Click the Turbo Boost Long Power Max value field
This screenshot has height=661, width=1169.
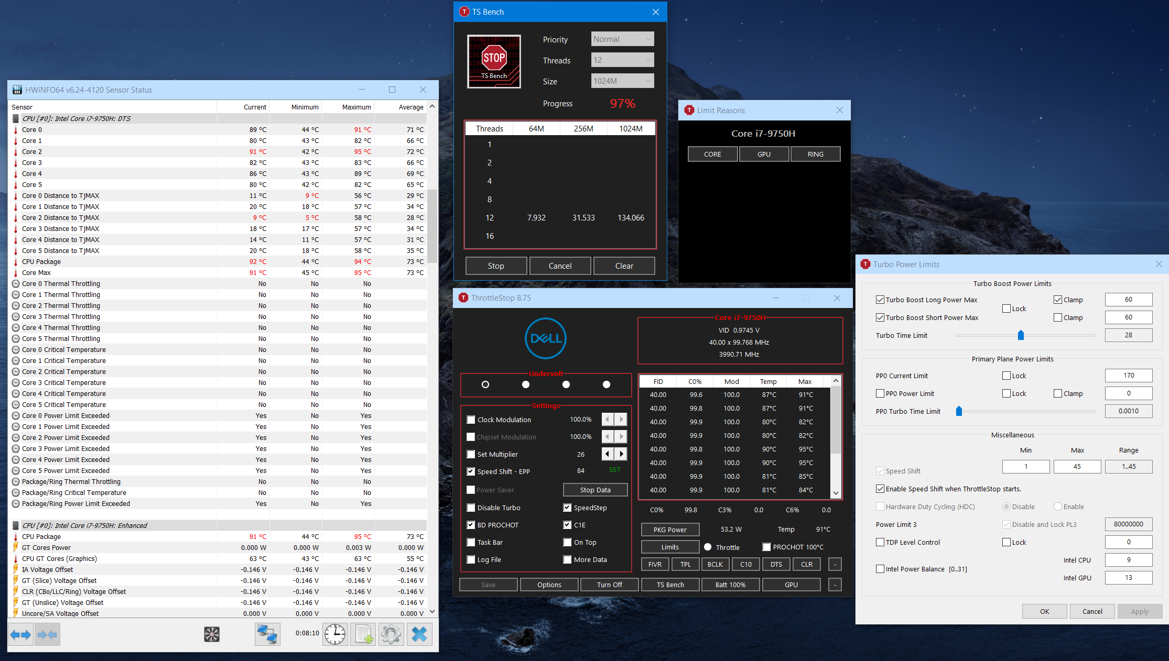pyautogui.click(x=1128, y=300)
